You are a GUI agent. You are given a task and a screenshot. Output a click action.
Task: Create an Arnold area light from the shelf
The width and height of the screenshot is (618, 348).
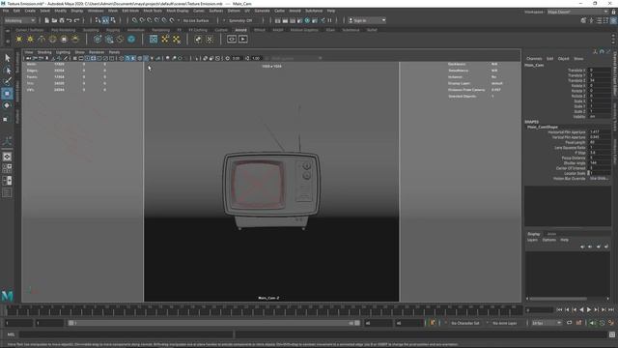[x=19, y=39]
